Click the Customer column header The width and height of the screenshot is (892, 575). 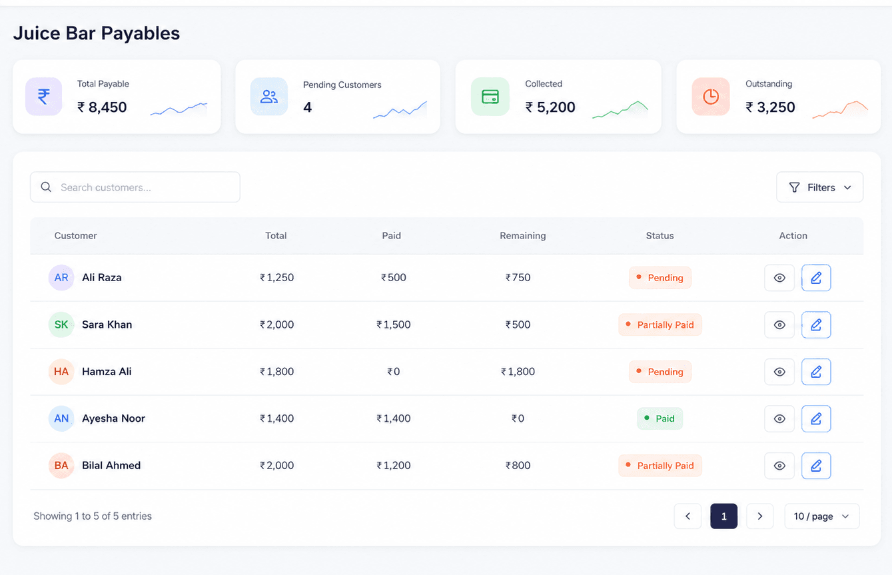(76, 236)
